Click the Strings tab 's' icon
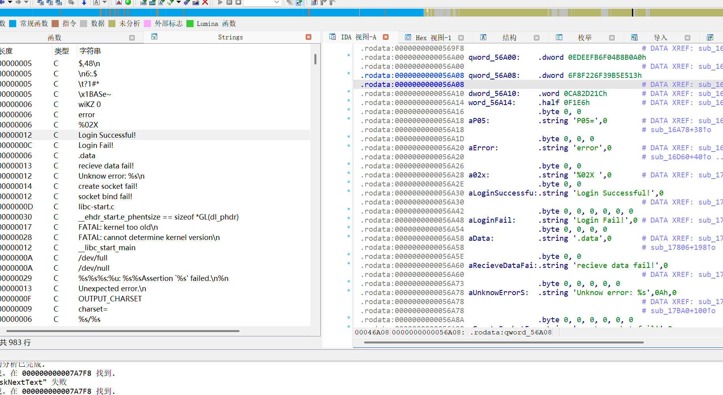The height and width of the screenshot is (395, 723). (154, 37)
